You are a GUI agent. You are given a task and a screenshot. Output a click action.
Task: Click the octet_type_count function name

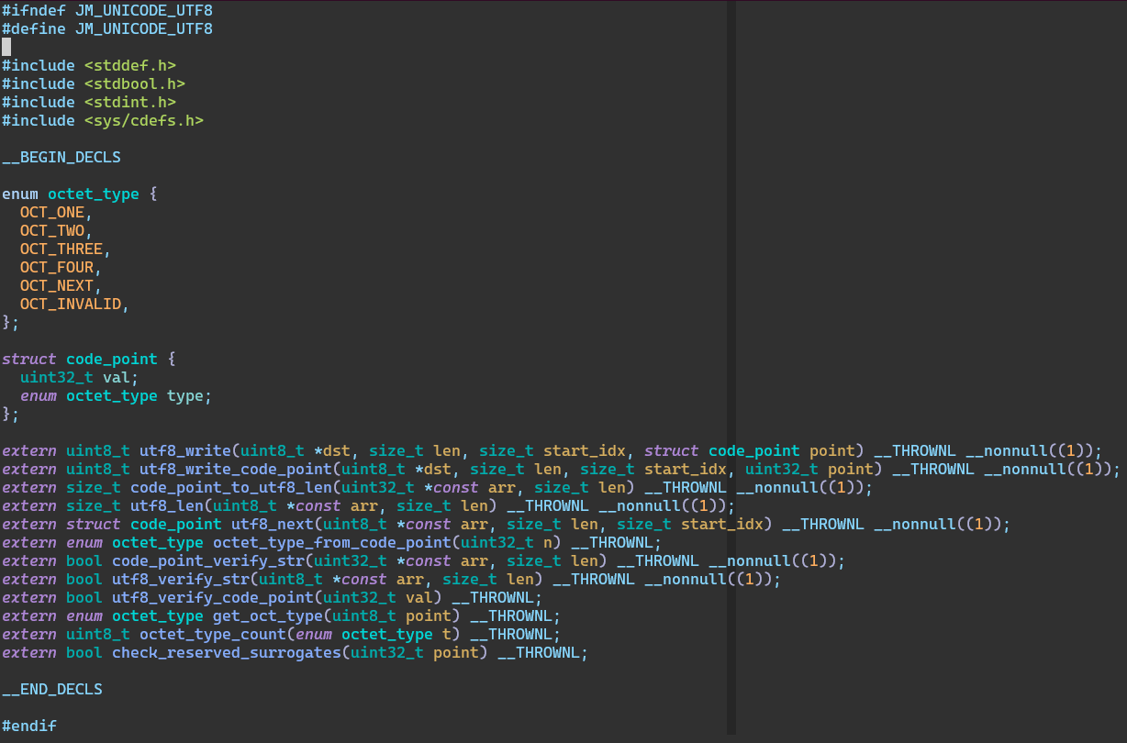point(213,634)
